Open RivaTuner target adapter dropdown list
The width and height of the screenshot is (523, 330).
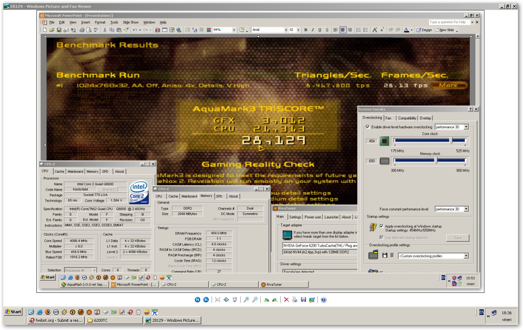click(x=320, y=246)
